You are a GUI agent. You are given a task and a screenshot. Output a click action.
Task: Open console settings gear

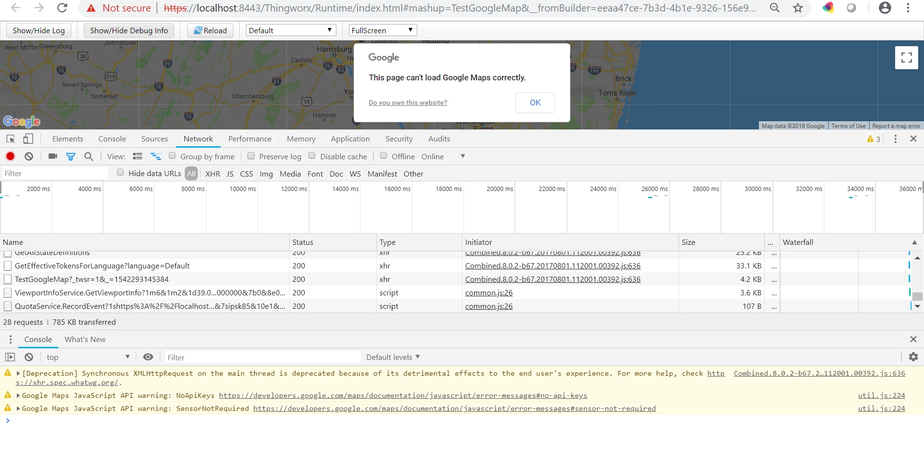point(913,357)
